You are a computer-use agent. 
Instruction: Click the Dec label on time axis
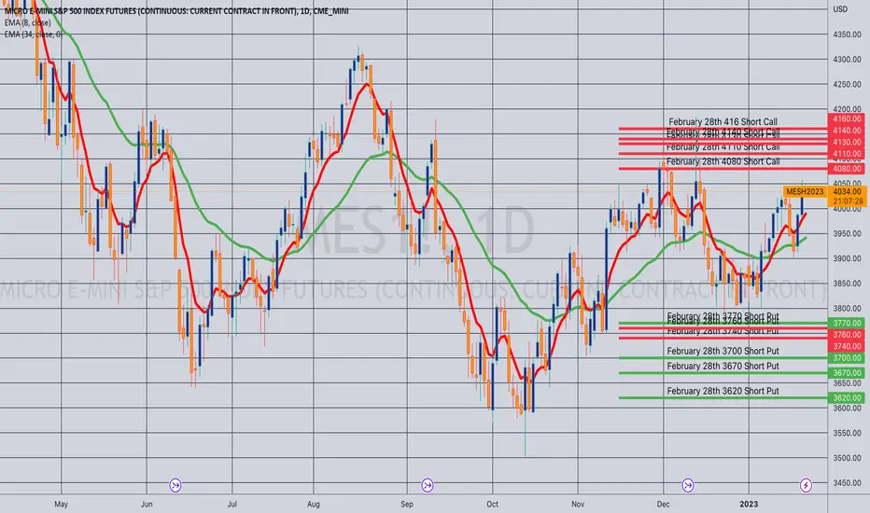pyautogui.click(x=663, y=504)
